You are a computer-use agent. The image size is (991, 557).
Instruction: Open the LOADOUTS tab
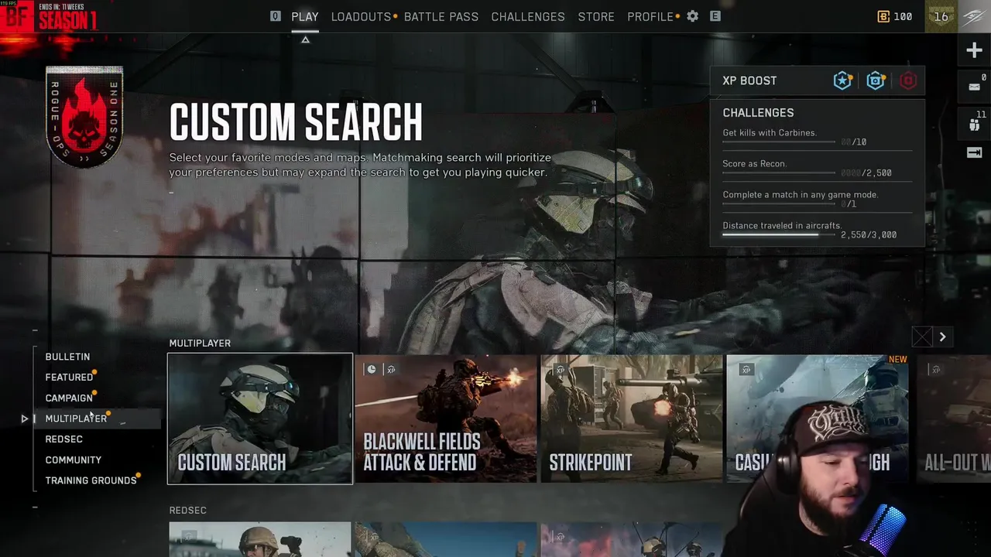click(x=362, y=16)
